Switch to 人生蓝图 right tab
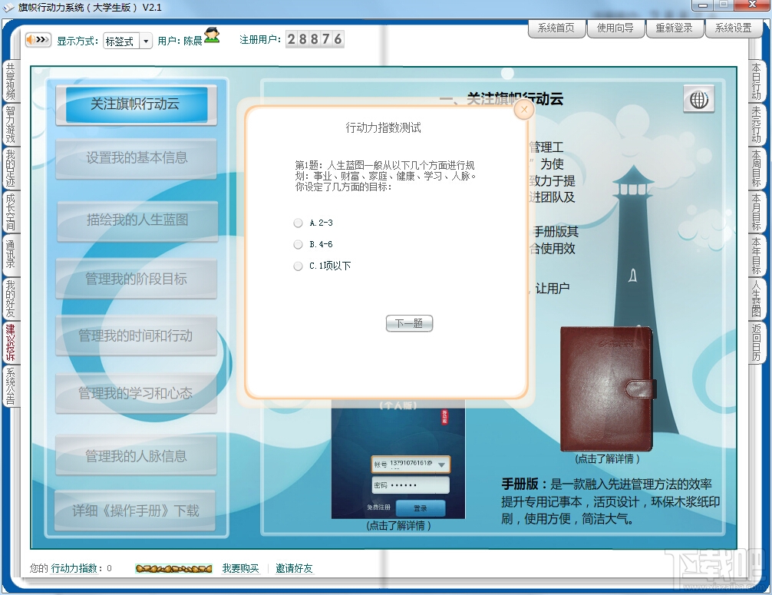This screenshot has width=772, height=595. [756, 299]
